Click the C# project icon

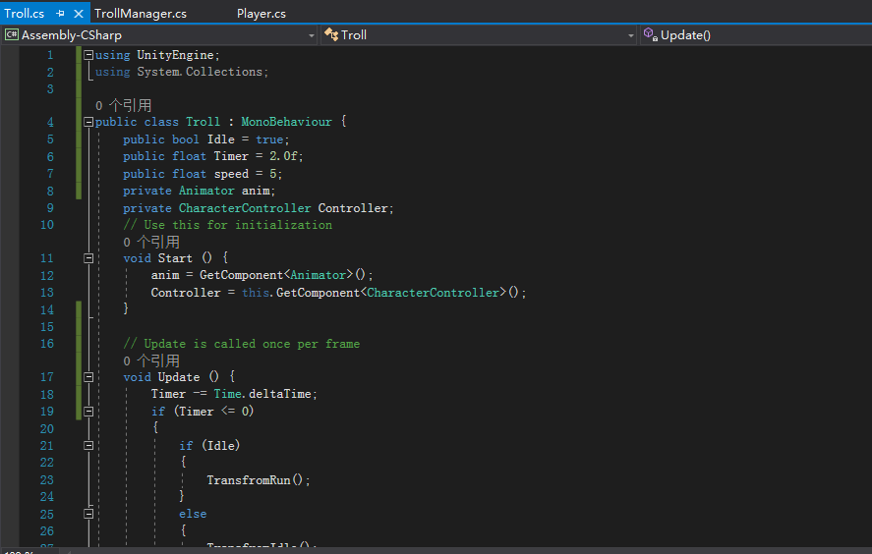11,35
